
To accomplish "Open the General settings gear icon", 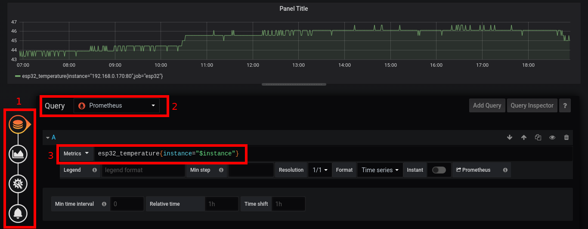I will coord(18,184).
